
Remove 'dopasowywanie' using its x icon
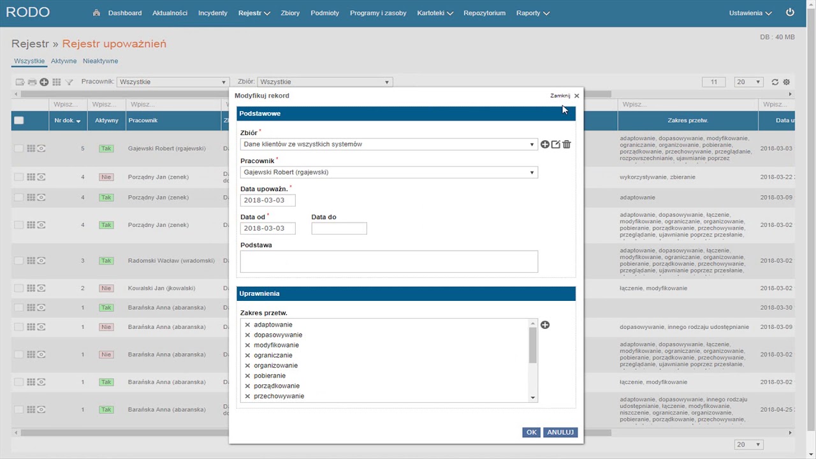point(247,335)
